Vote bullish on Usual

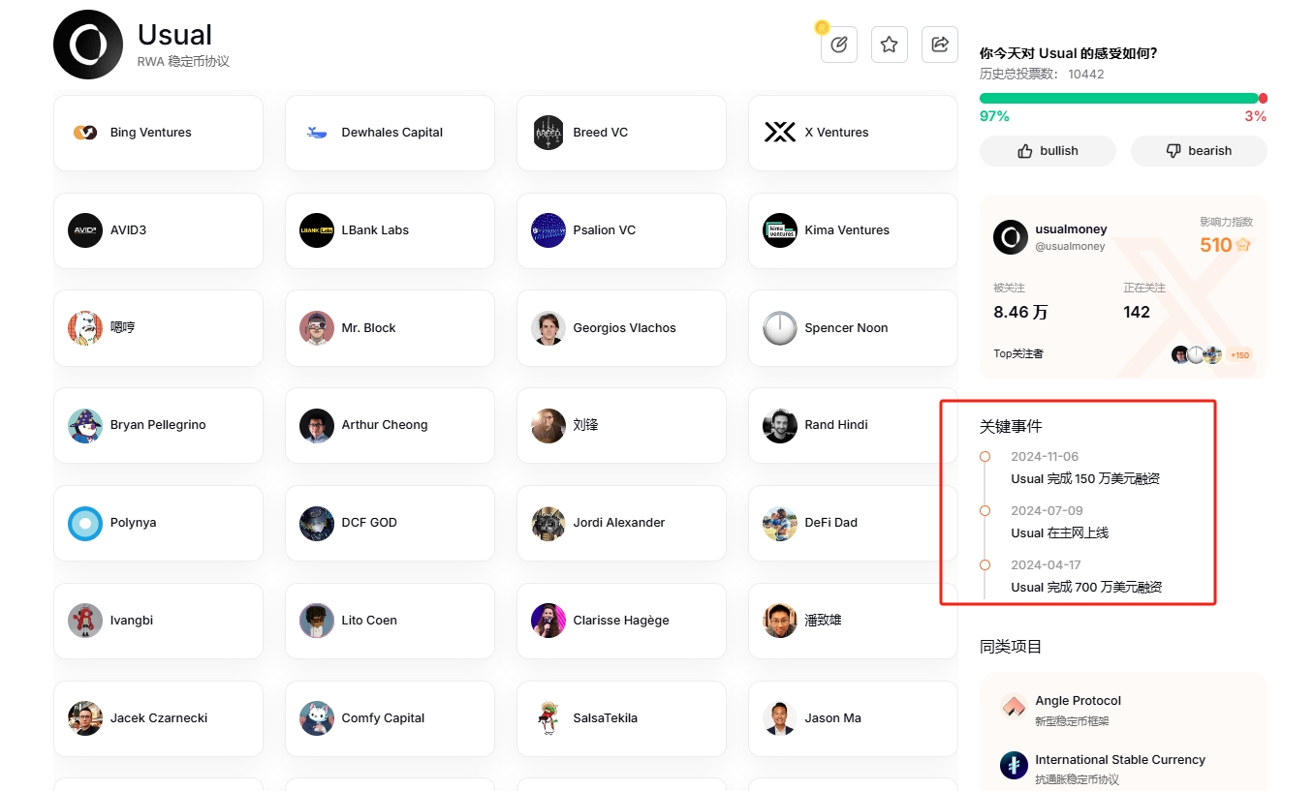click(x=1048, y=151)
